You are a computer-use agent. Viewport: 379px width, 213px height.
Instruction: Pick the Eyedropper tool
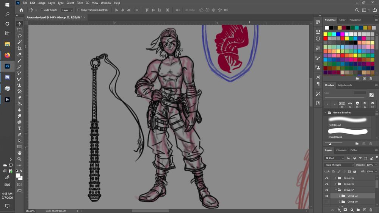[x=19, y=54]
